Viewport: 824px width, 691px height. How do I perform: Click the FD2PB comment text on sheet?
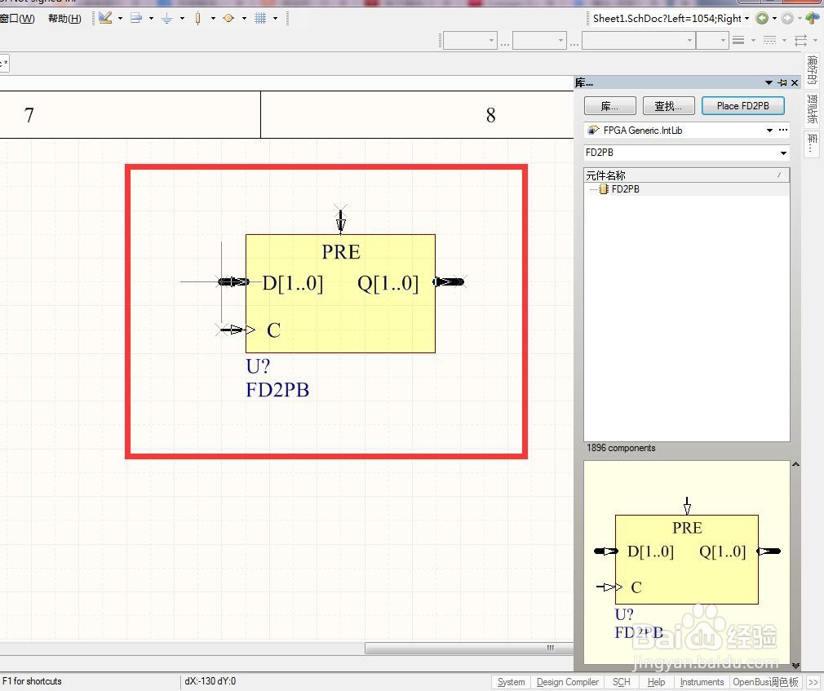click(277, 390)
